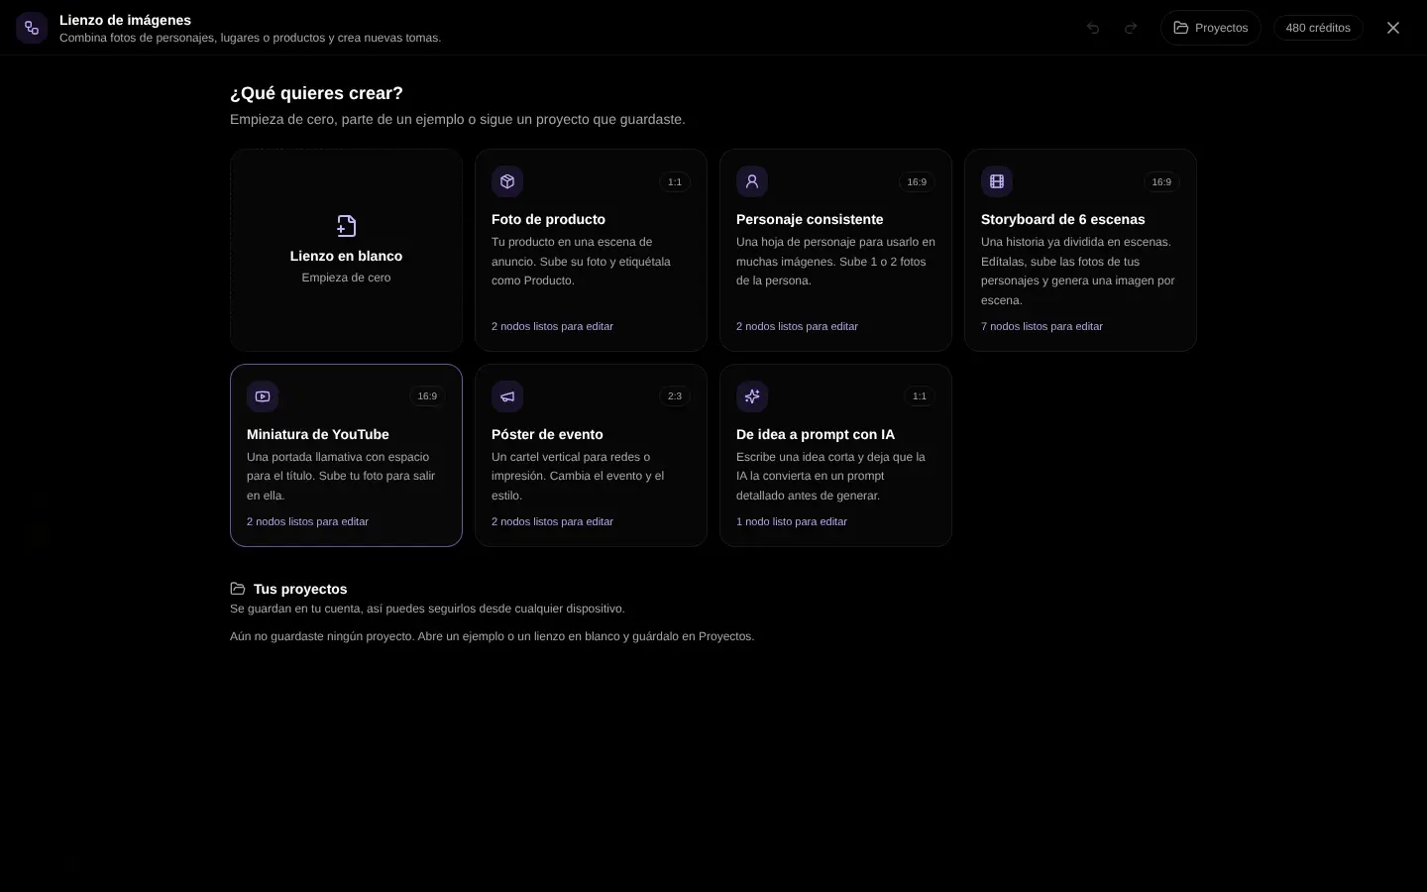This screenshot has width=1427, height=892.
Task: Click the Tus proyectos heading
Action: tap(300, 589)
